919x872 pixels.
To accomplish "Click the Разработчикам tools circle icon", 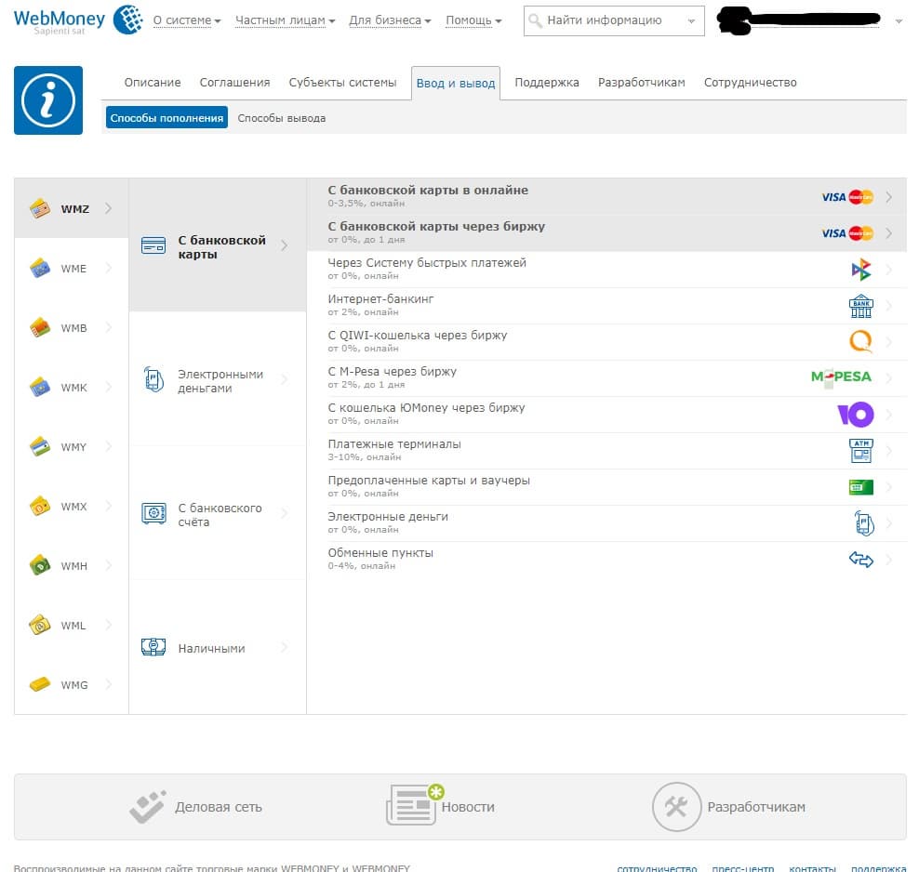I will point(676,807).
